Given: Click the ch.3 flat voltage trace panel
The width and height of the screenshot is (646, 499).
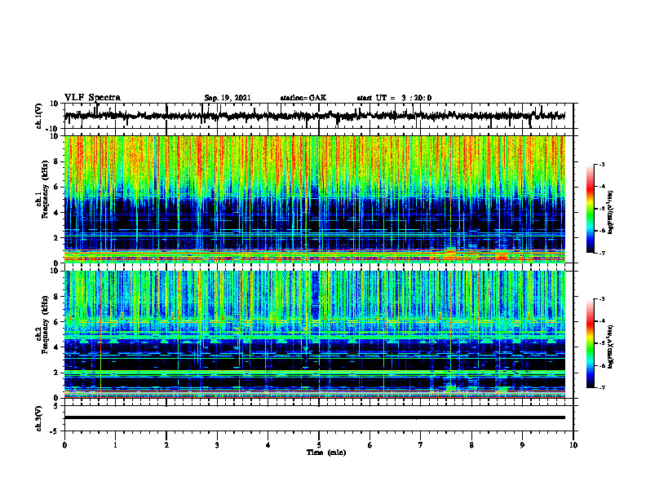Looking at the screenshot, I should [318, 418].
